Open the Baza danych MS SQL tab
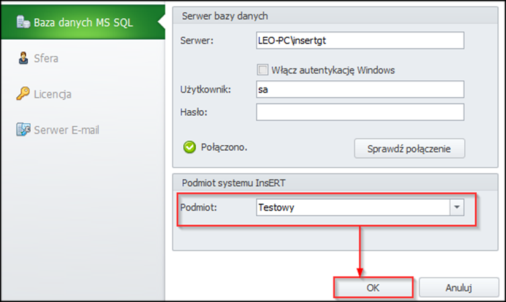Image resolution: width=506 pixels, height=302 pixels. (x=83, y=22)
